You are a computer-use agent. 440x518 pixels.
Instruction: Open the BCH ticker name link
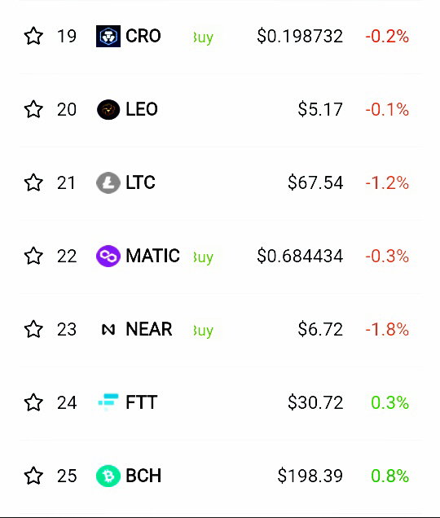coord(143,476)
